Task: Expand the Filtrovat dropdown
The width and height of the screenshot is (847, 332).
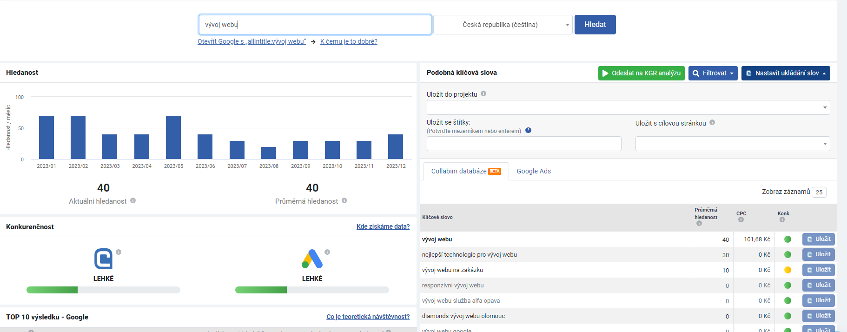Action: click(713, 73)
